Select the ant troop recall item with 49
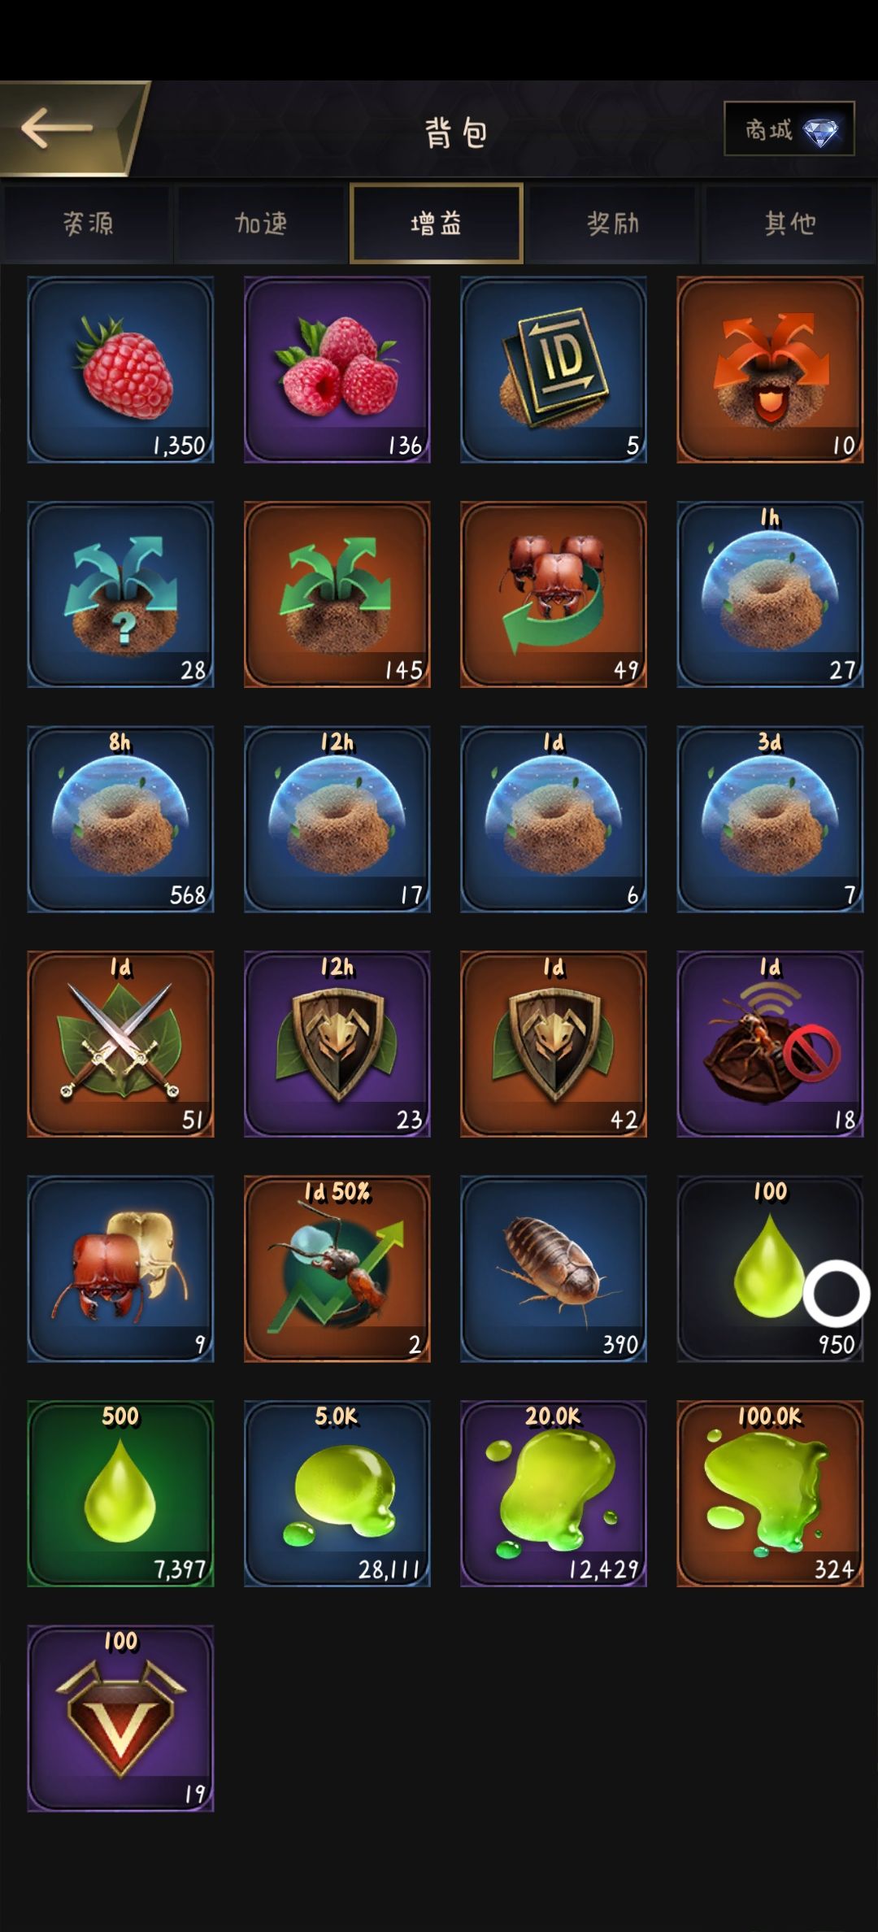The image size is (878, 1932). [554, 594]
